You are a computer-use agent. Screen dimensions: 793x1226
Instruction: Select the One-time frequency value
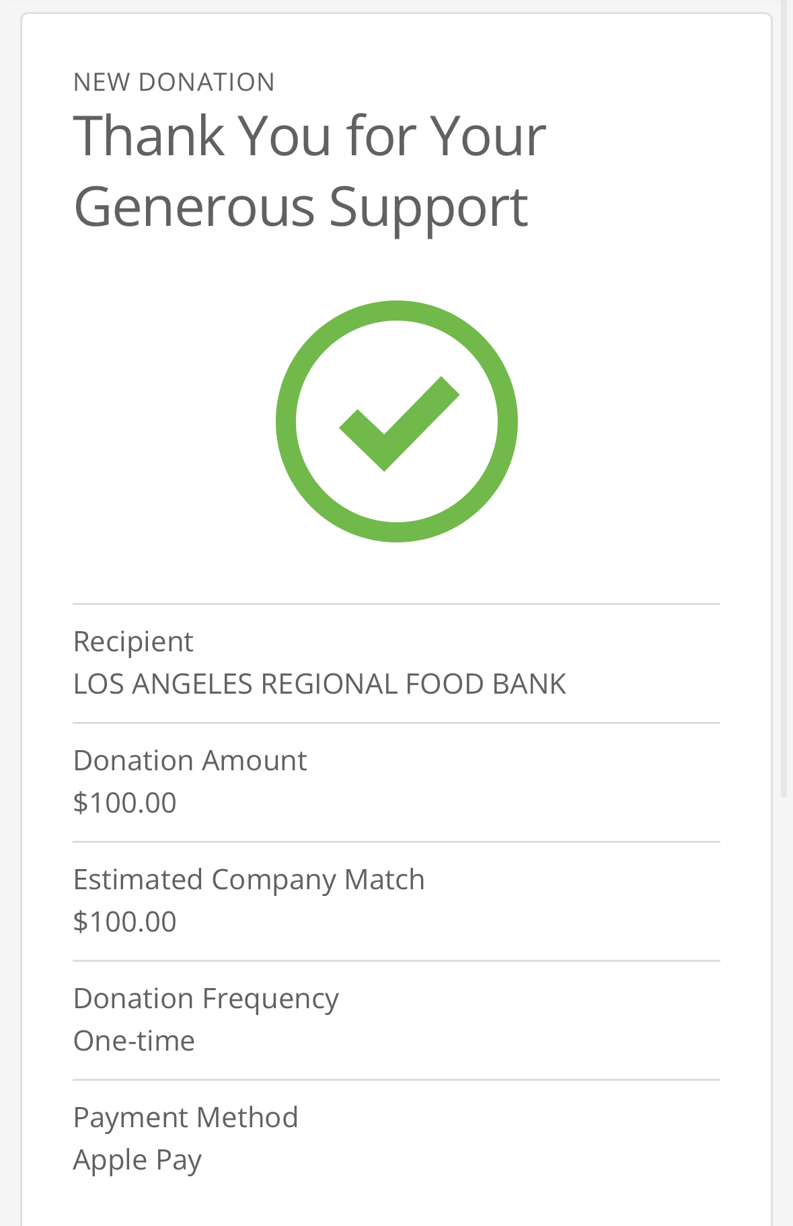[x=134, y=1041]
